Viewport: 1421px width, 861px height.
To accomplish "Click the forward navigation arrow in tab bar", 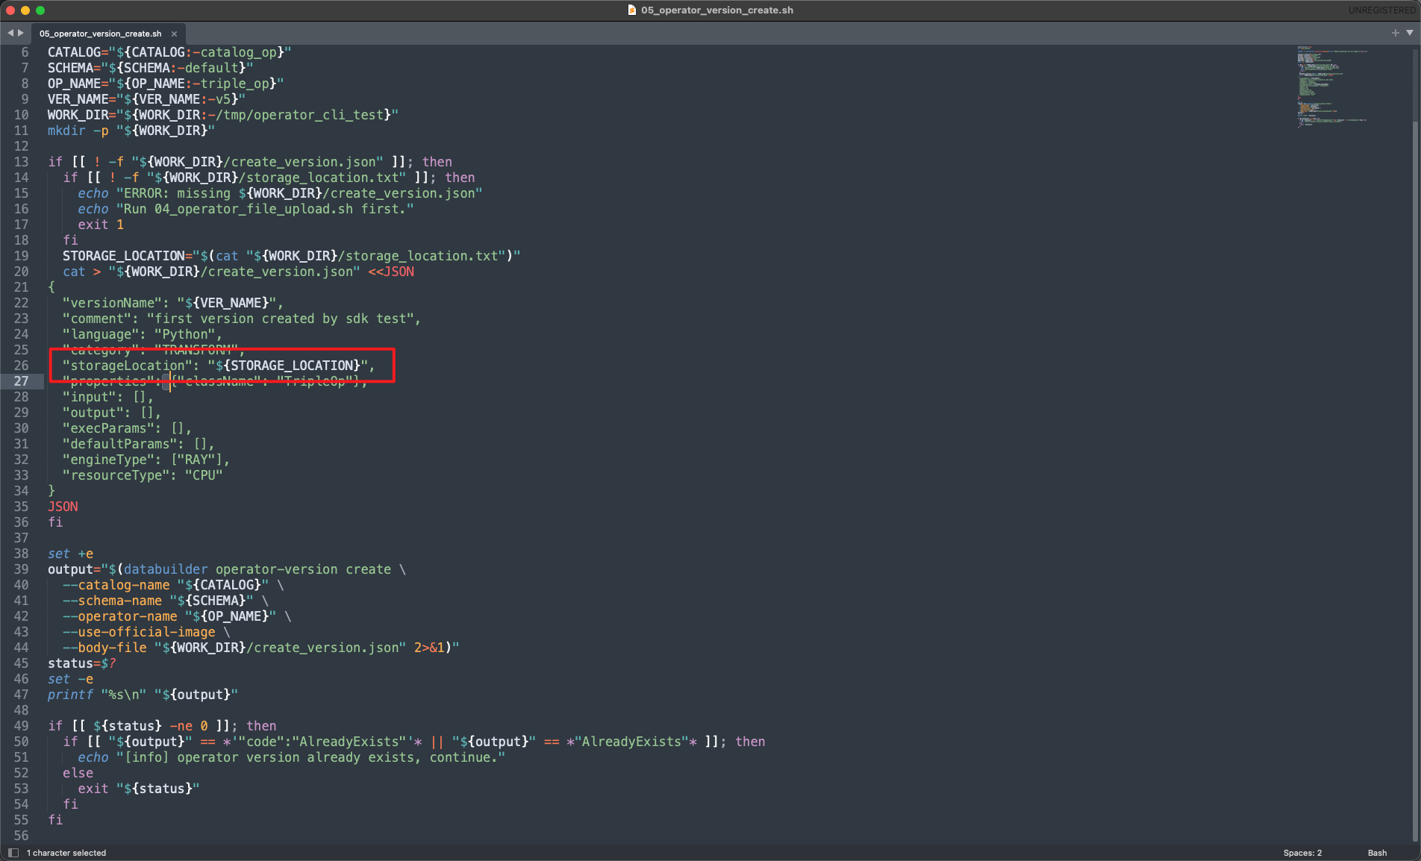I will [x=21, y=33].
